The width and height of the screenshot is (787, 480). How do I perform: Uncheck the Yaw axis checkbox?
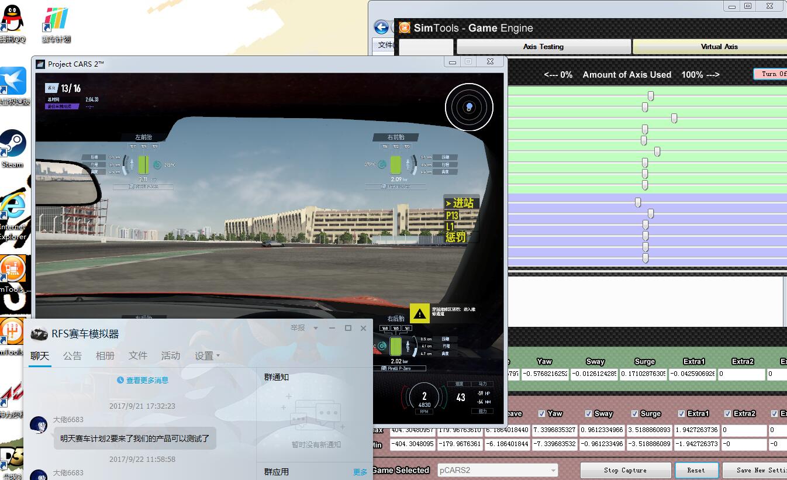(541, 413)
